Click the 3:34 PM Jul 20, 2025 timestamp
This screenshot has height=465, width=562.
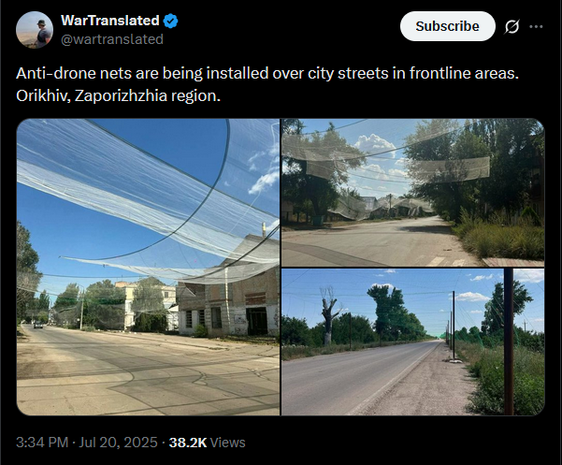coord(87,443)
